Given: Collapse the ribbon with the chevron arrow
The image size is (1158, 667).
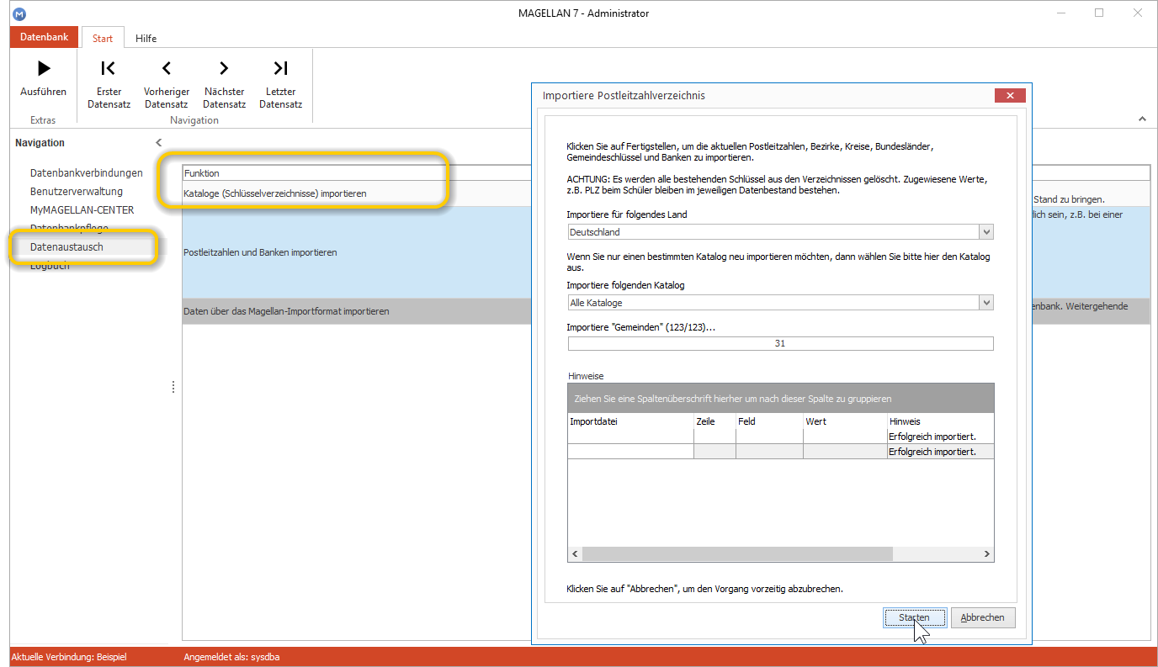Looking at the screenshot, I should [1142, 119].
